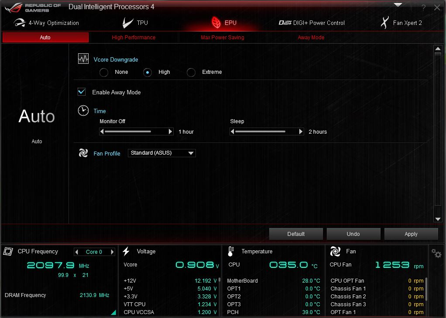Image resolution: width=446 pixels, height=318 pixels.
Task: Switch to previous CPU core with left arrow
Action: click(x=76, y=252)
